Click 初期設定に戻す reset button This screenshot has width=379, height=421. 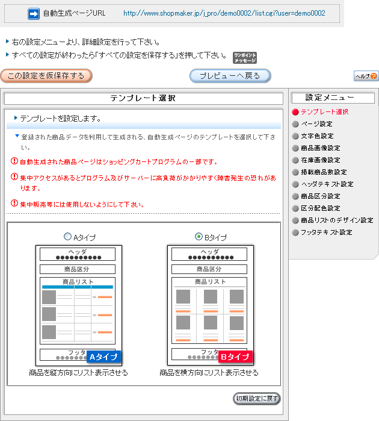(257, 399)
